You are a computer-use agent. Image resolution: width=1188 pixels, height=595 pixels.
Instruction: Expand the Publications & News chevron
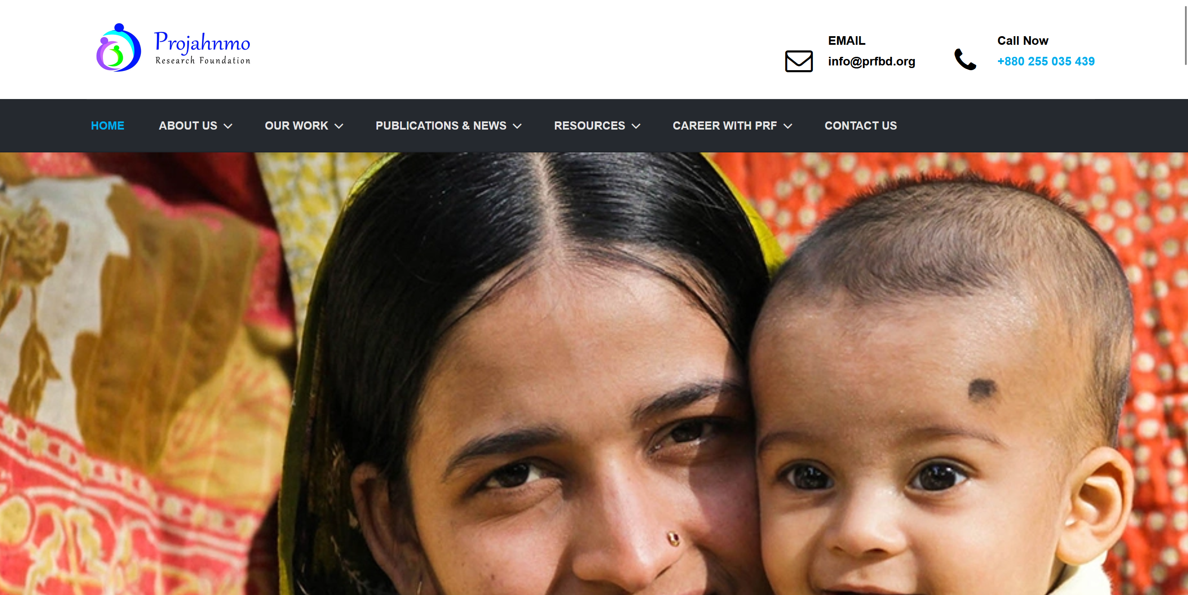(x=517, y=126)
